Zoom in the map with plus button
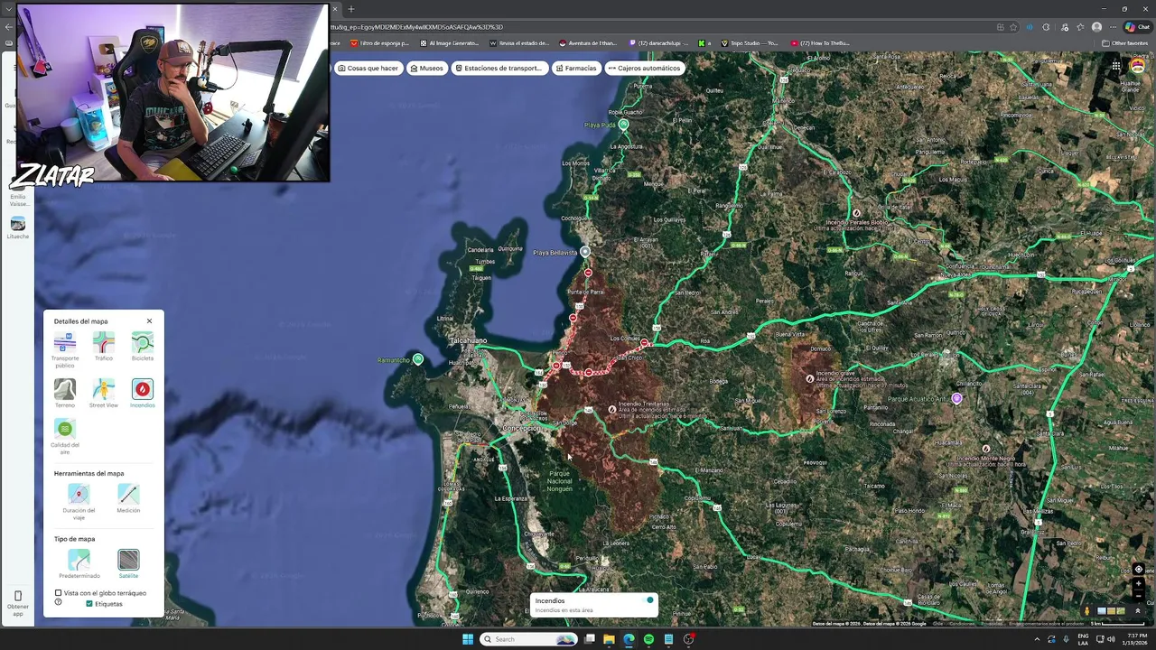This screenshot has height=650, width=1156. pos(1138,583)
